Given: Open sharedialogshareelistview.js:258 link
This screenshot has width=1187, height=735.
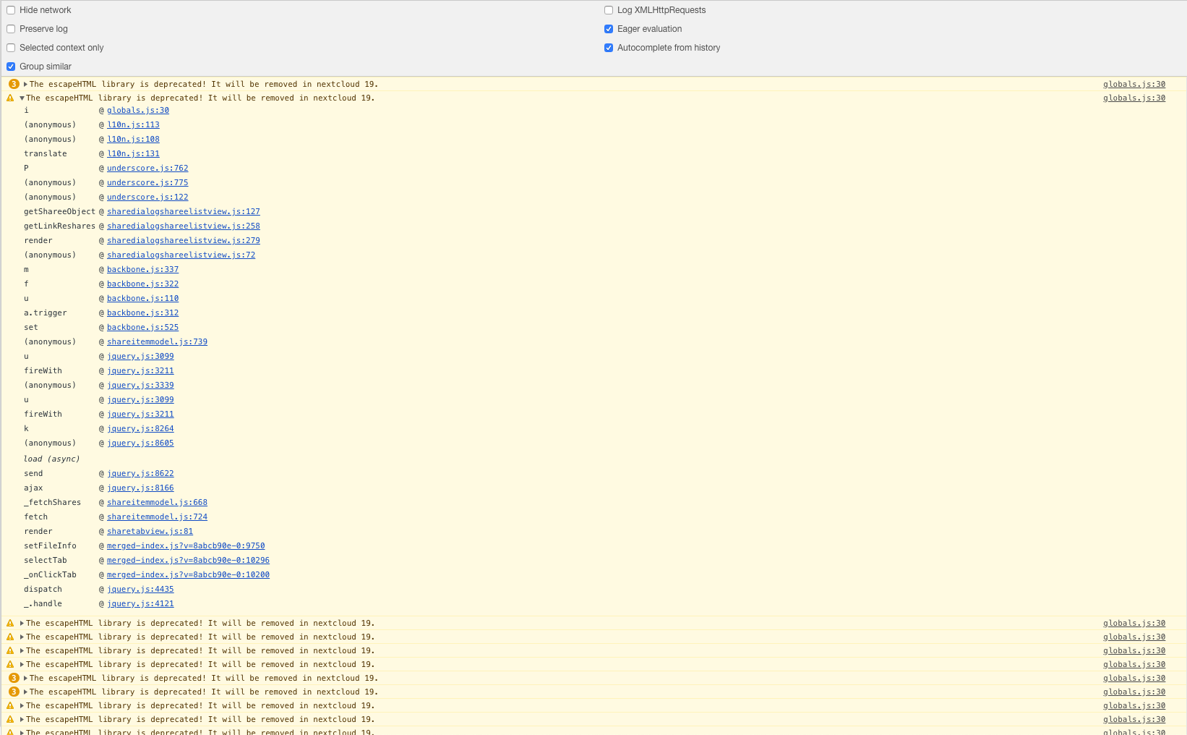Looking at the screenshot, I should click(184, 226).
